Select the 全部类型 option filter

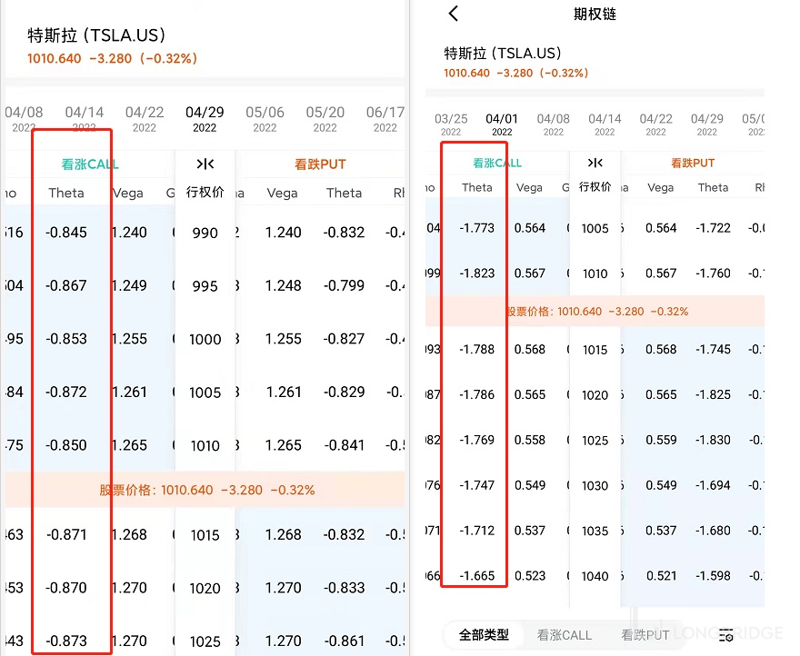click(x=484, y=634)
